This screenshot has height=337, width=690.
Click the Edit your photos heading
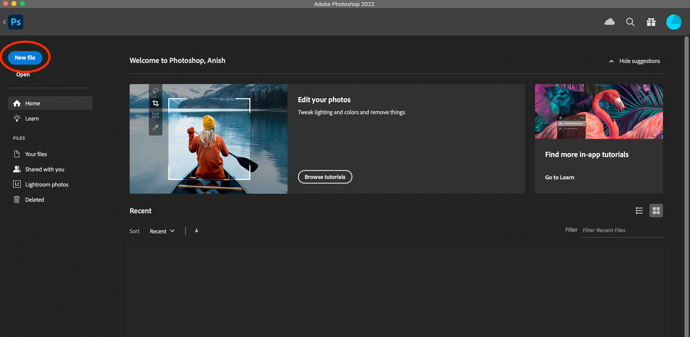[x=324, y=100]
